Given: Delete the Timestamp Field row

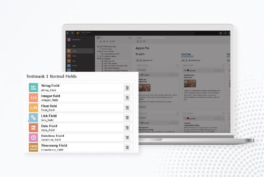Looking at the screenshot, I should pos(127,147).
